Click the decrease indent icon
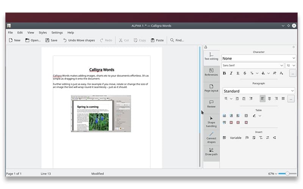This screenshot has width=303, height=189. click(237, 99)
